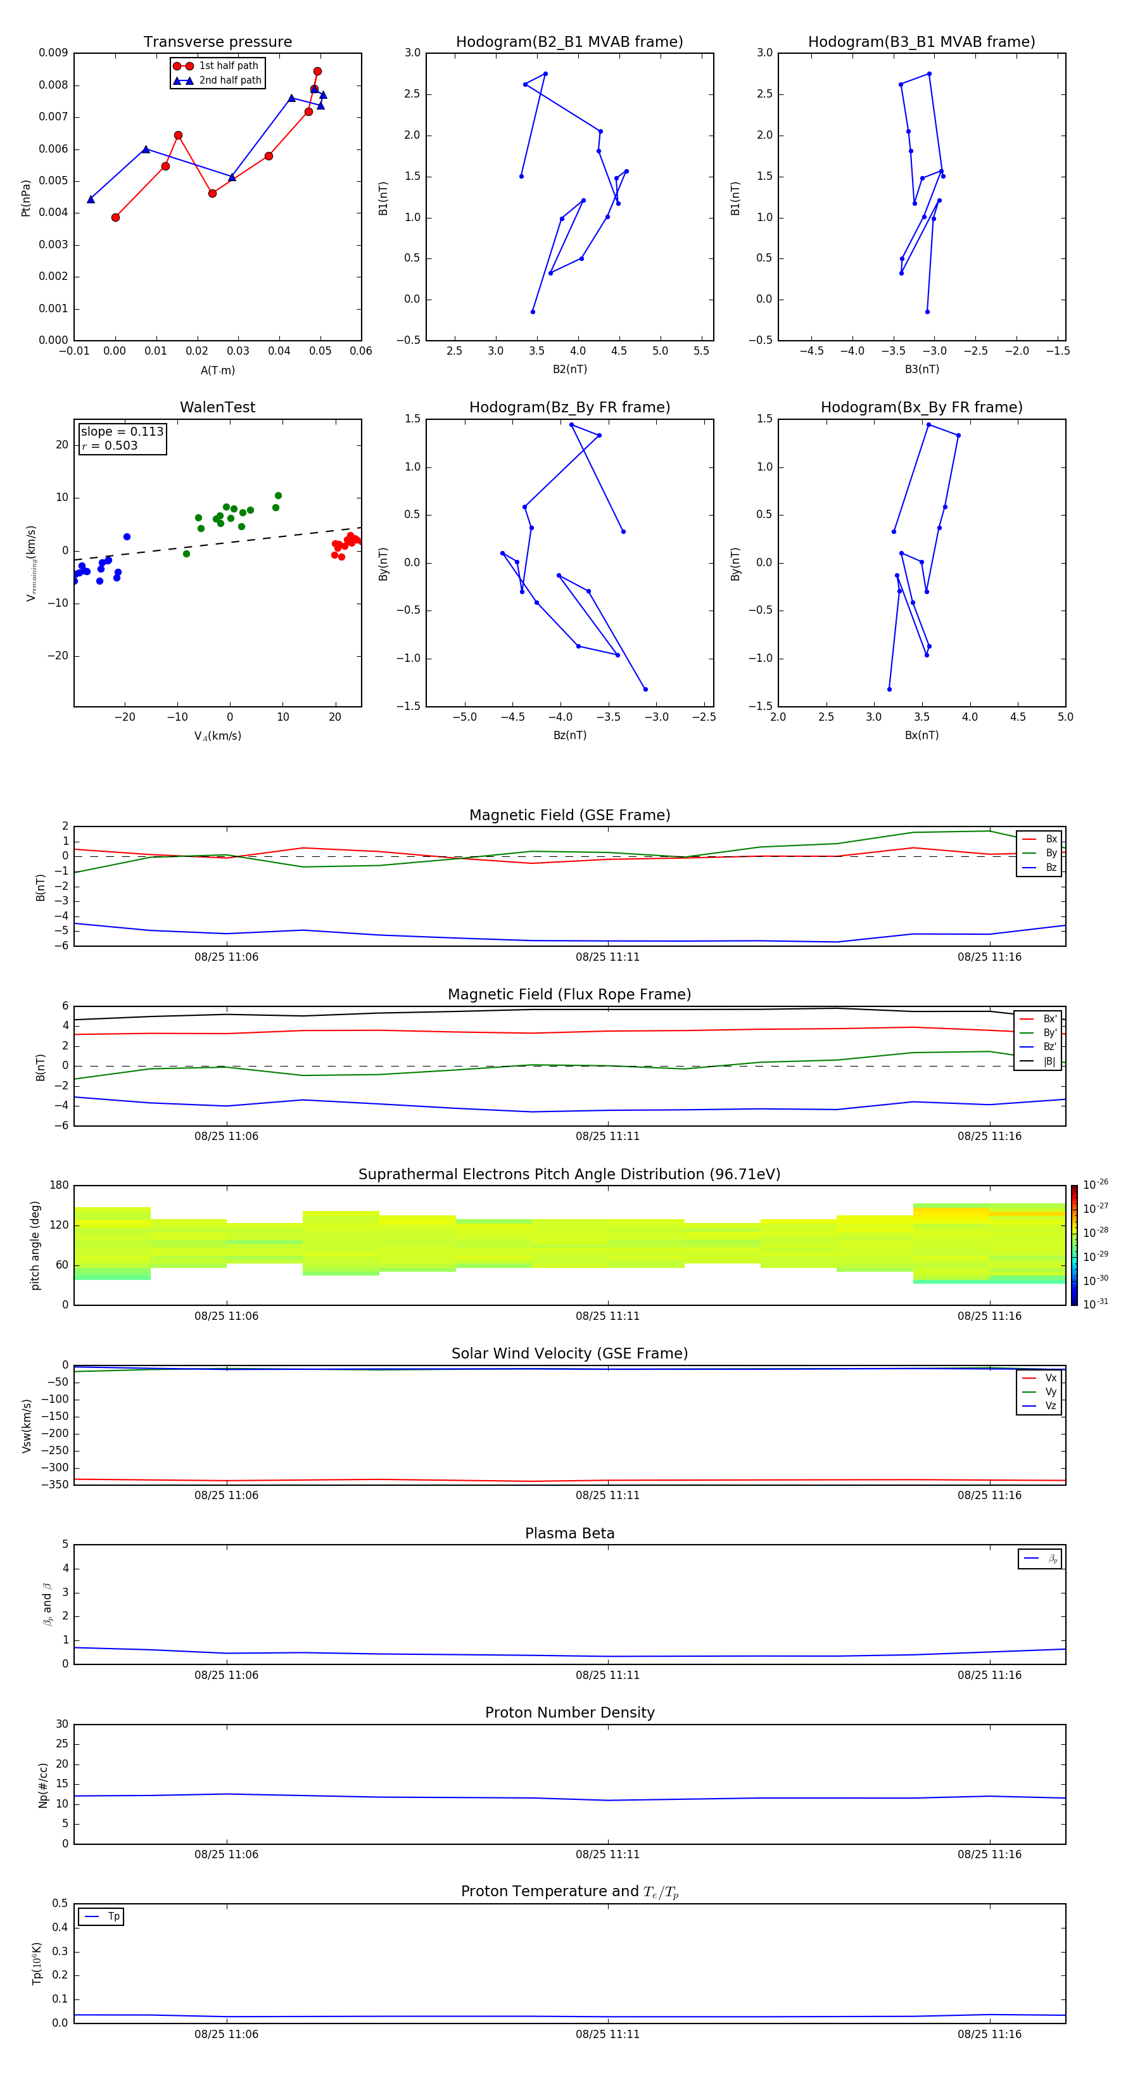1140x2090 pixels.
Task: Select 'Bx' in GSE magnetic field legend
Action: tap(1040, 839)
